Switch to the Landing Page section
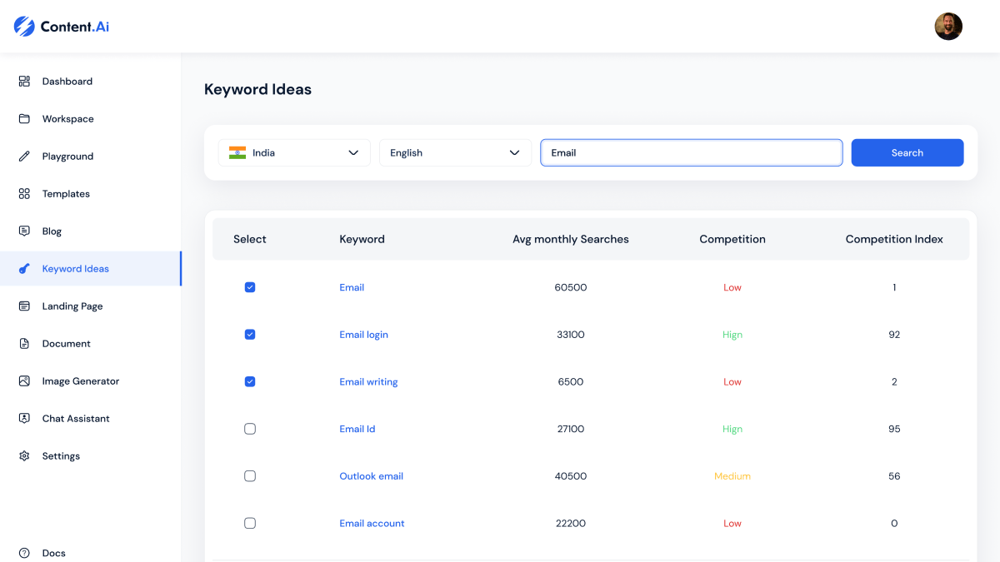The image size is (1000, 562). click(72, 306)
